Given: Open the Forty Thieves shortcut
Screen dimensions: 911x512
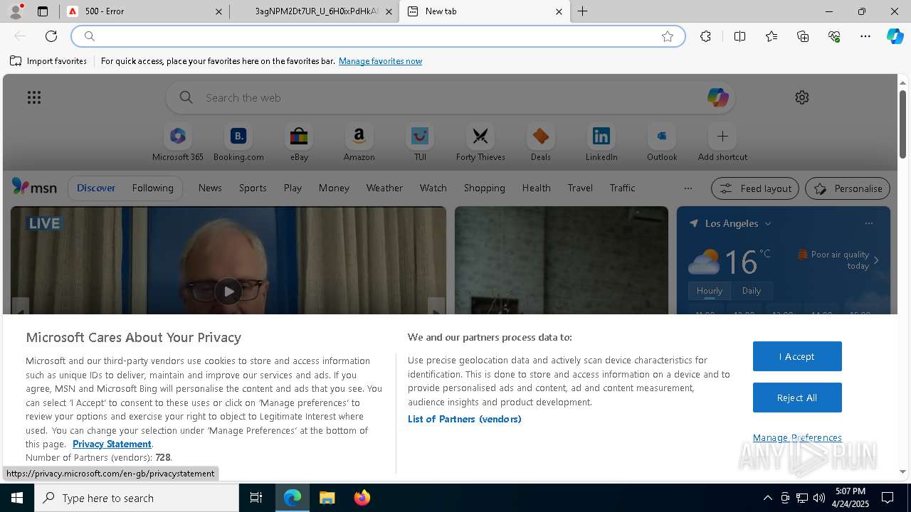Looking at the screenshot, I should coord(480,143).
